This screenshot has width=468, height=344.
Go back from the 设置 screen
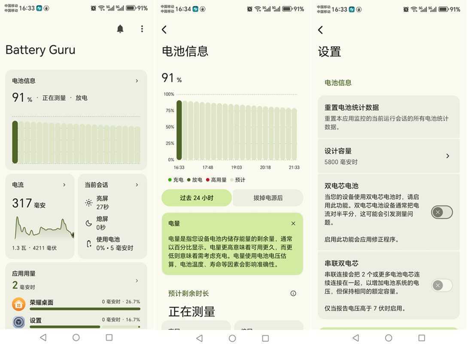(x=321, y=30)
